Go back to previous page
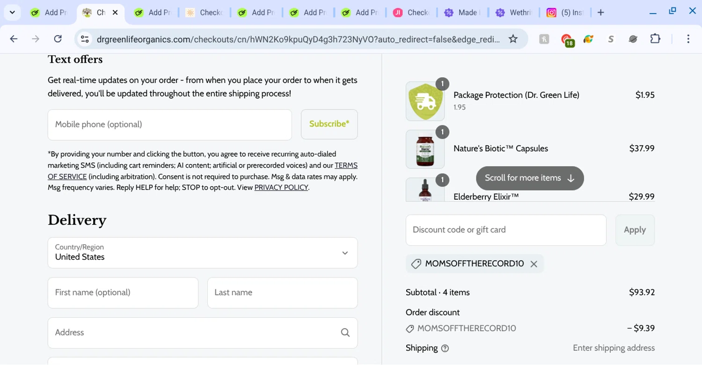 click(14, 39)
